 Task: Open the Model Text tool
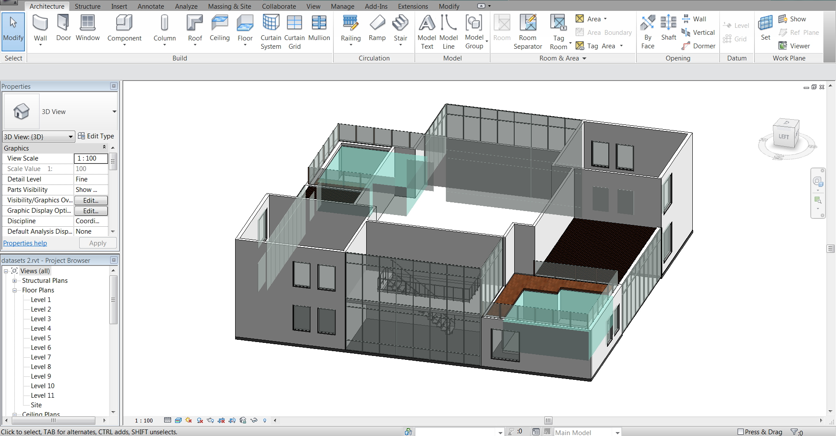pos(427,32)
